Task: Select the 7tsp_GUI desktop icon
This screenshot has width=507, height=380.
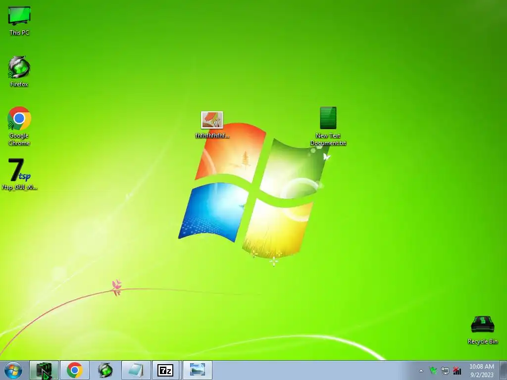Action: [x=19, y=170]
